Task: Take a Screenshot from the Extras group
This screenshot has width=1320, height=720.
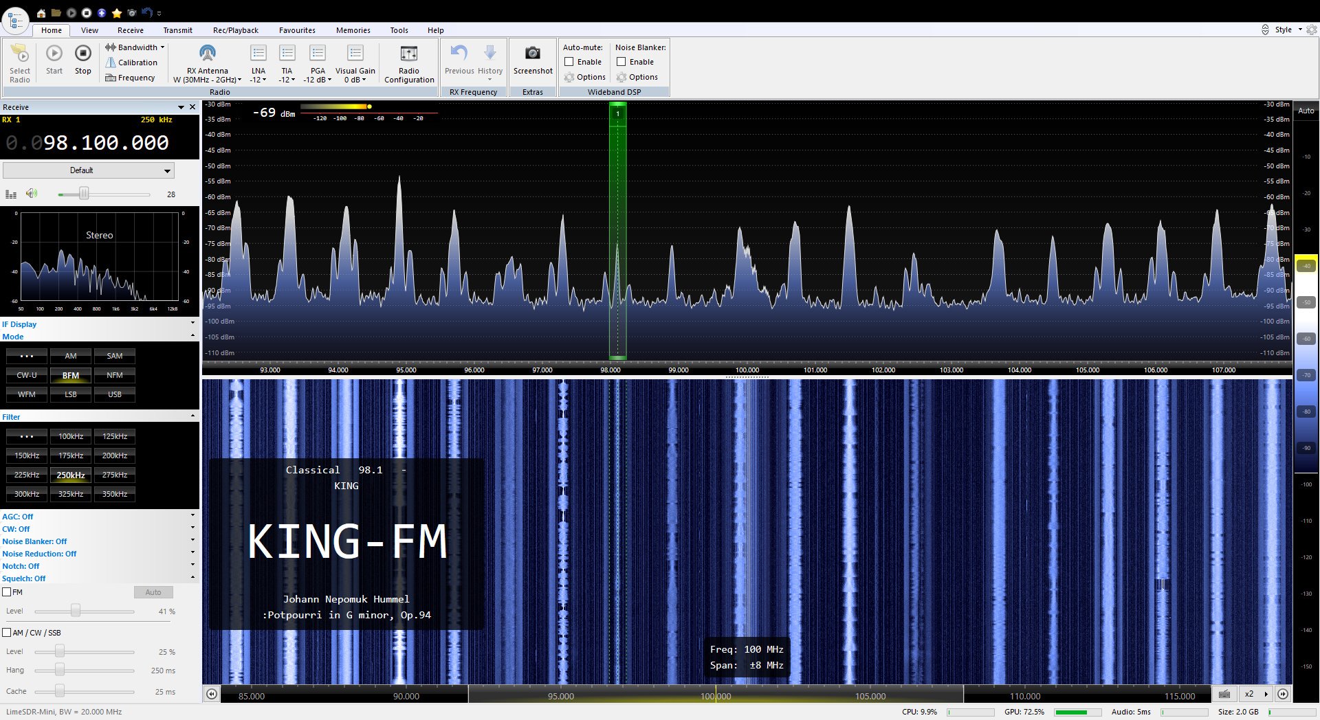Action: 533,60
